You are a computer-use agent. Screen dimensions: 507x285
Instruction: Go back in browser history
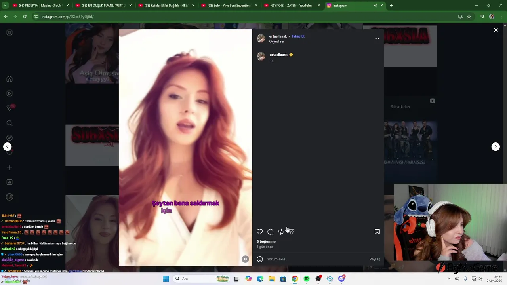click(6, 17)
